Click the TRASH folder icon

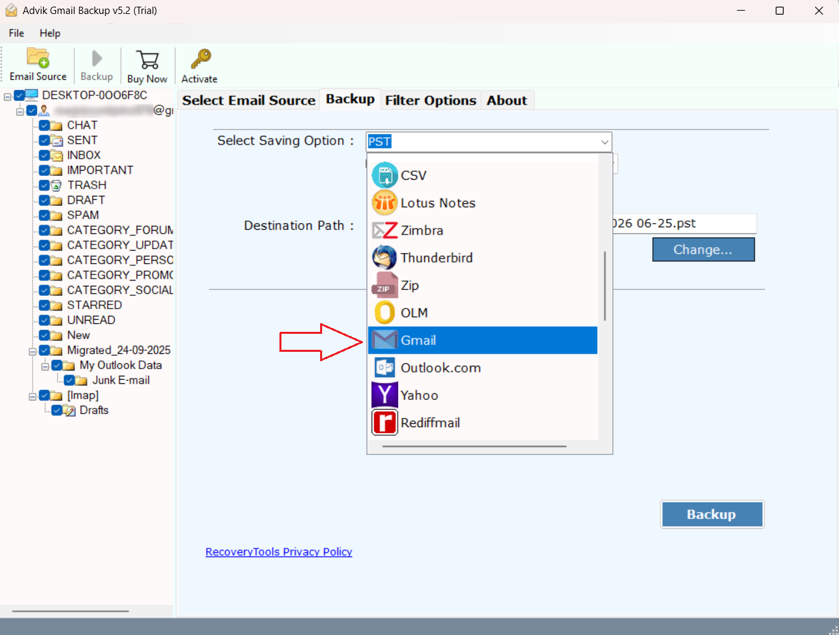(57, 185)
